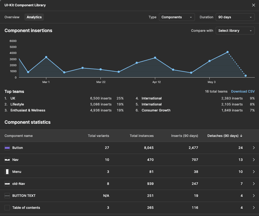Click the BUTTON TEXT component preview icon
Screen dimensions: 259x216
click(x=7, y=195)
